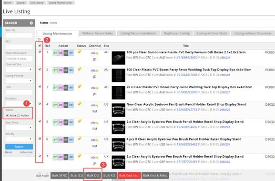Image resolution: width=275 pixels, height=181 pixels.
Task: Click the yellow status tag in row 7
Action: point(80,156)
